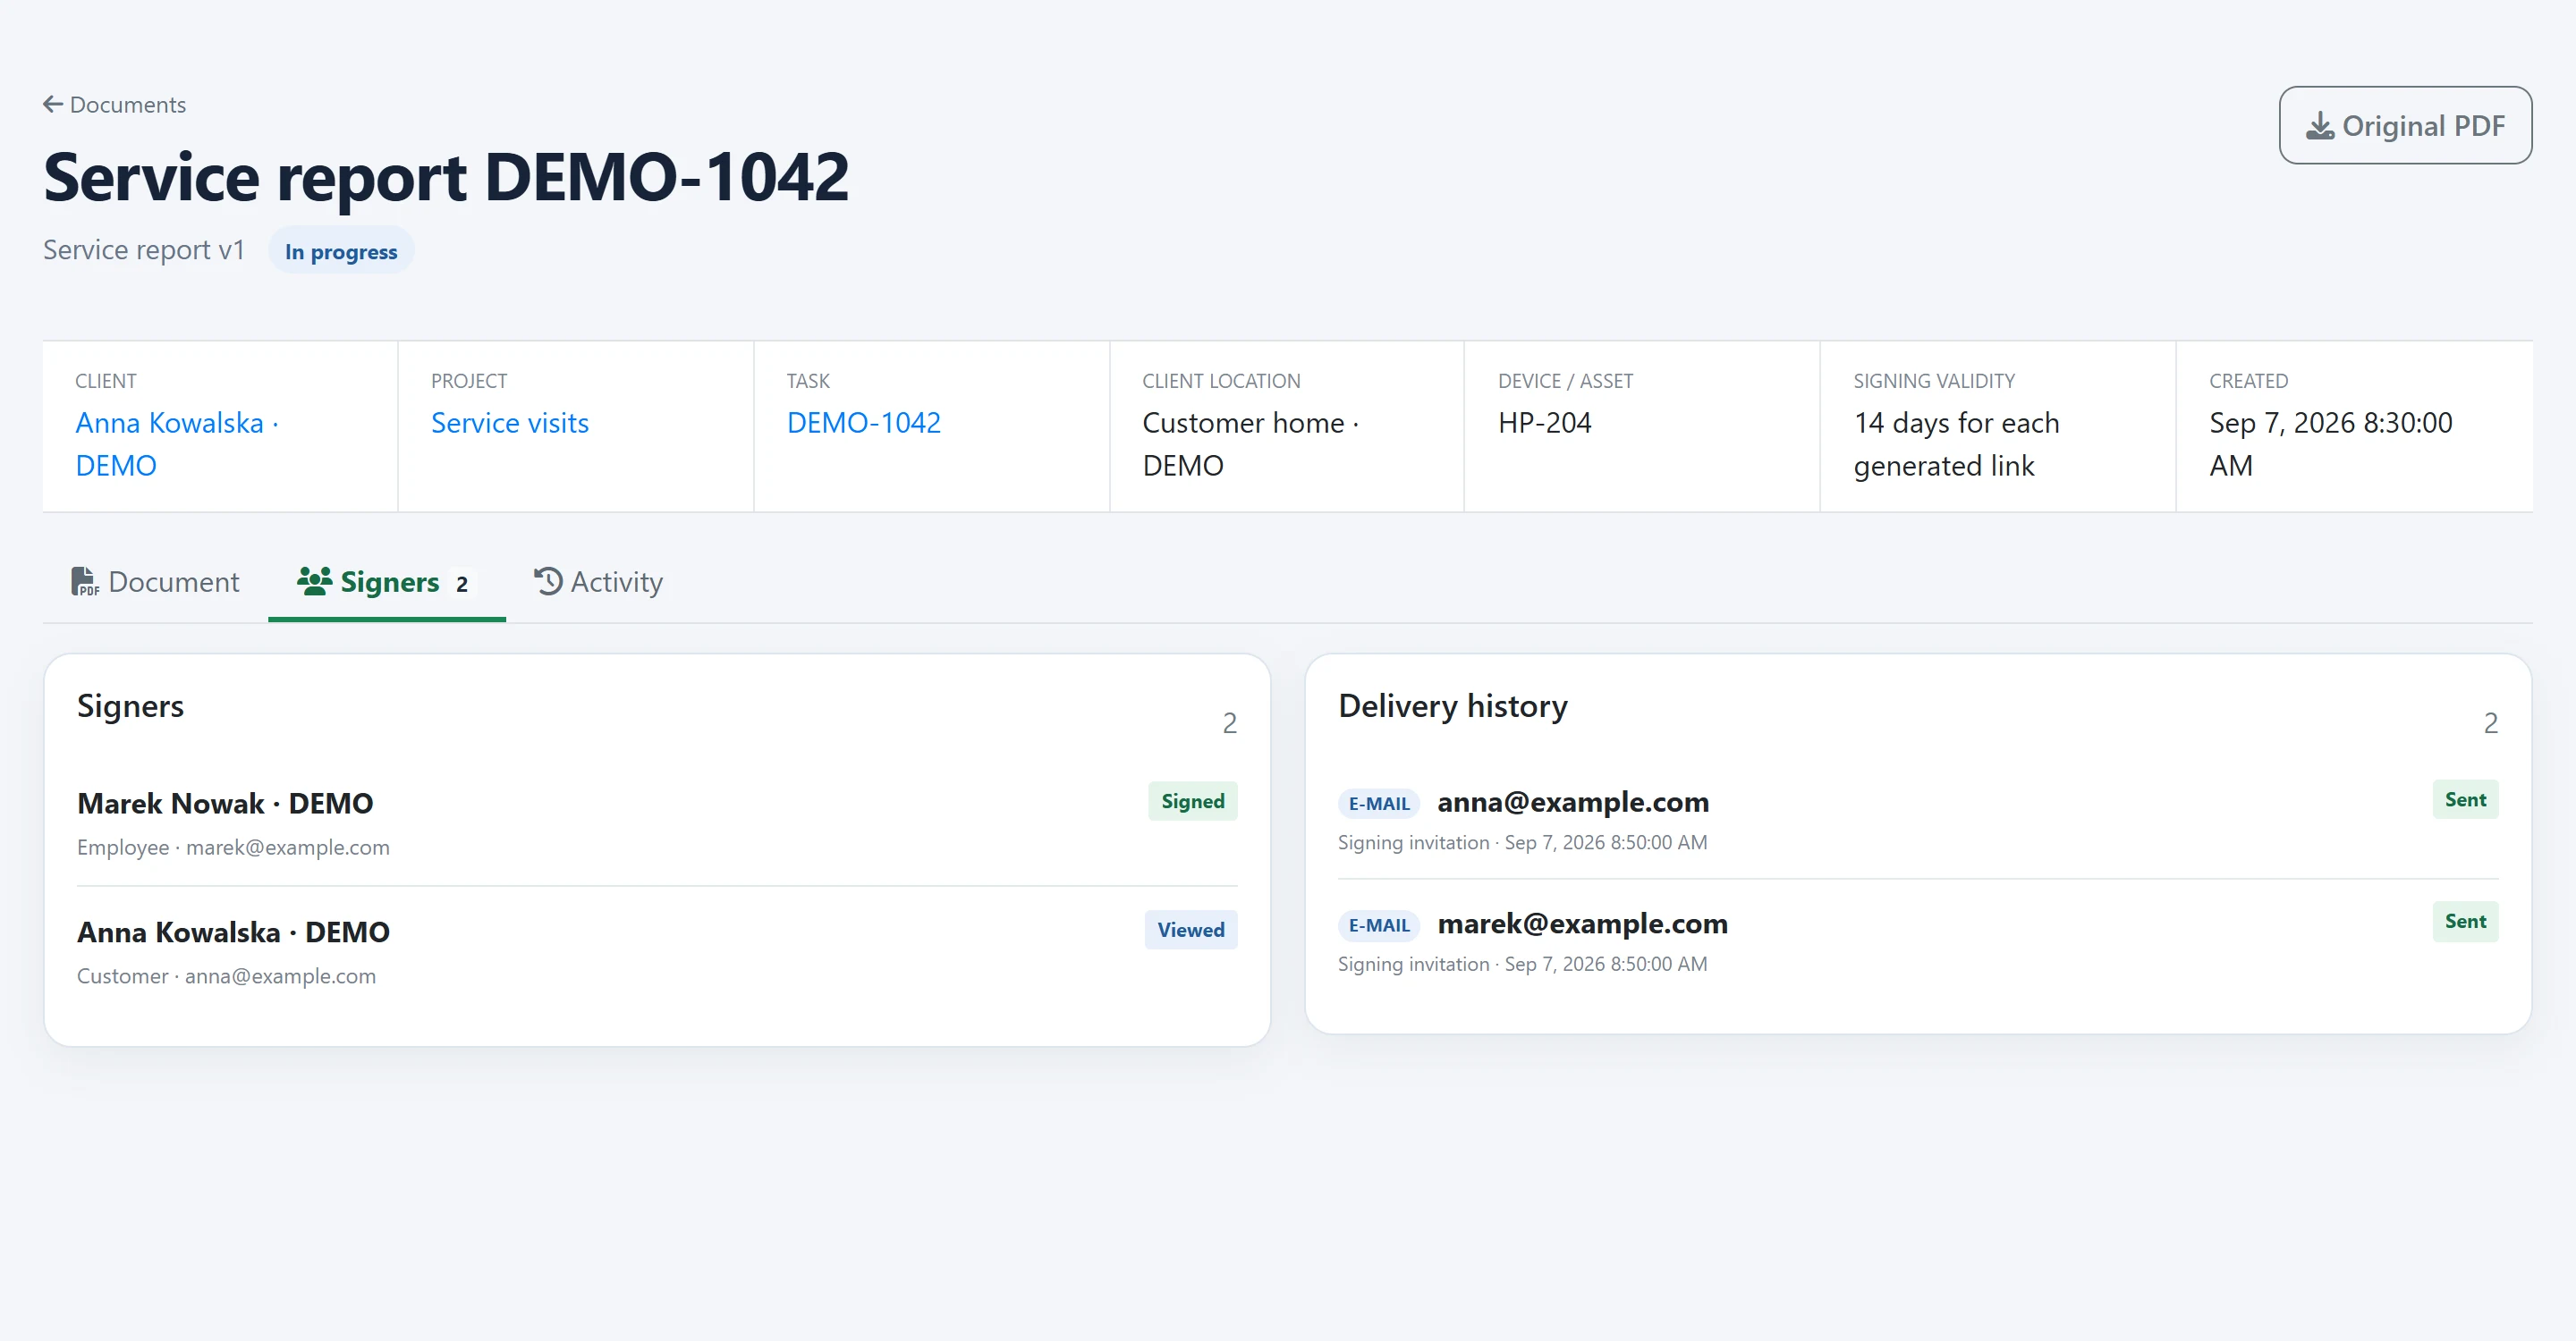2576x1341 pixels.
Task: Select the Signers tab
Action: [x=387, y=582]
